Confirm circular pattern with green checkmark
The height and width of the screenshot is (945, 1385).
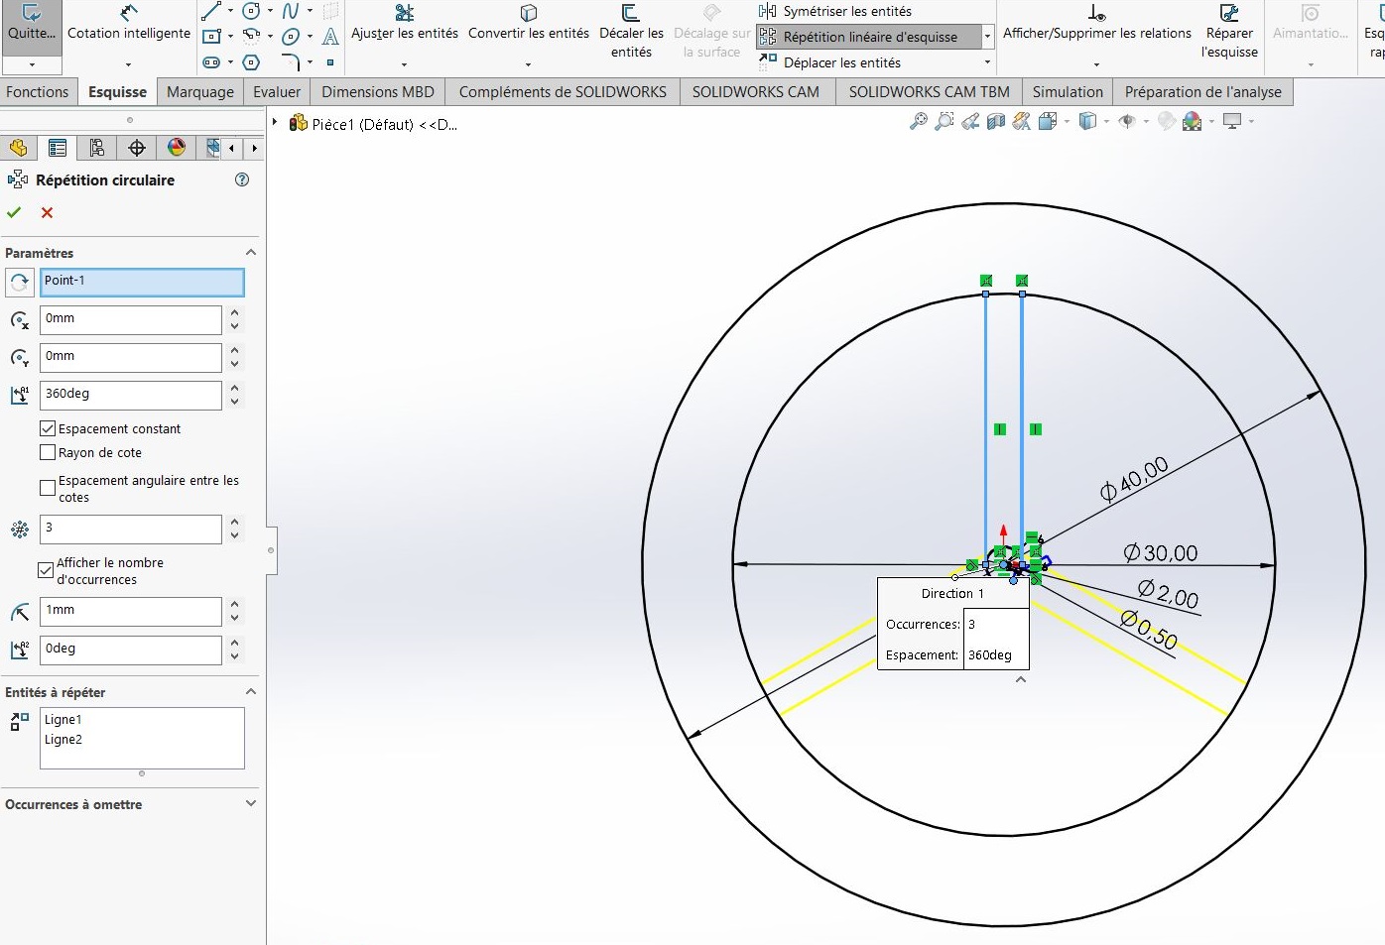(x=14, y=212)
